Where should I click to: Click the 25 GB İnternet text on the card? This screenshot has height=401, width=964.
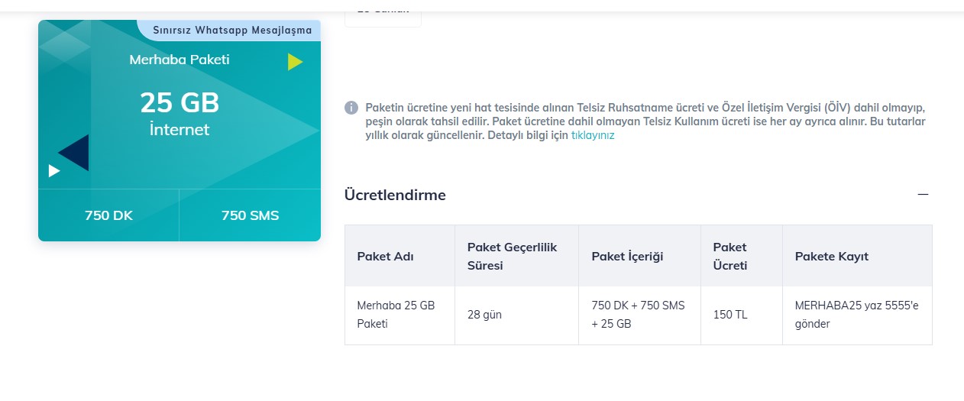pos(180,113)
